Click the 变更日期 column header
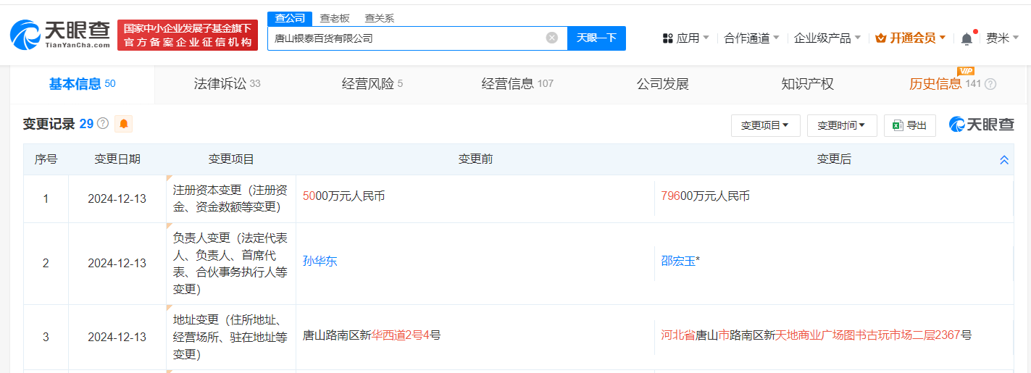The image size is (1031, 373). (x=117, y=159)
